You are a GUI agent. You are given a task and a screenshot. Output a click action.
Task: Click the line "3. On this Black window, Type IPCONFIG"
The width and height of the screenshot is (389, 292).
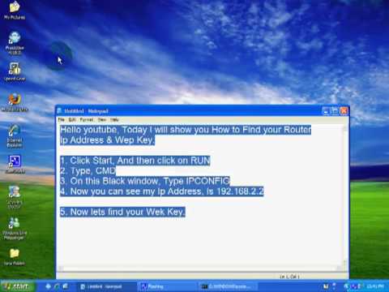pos(145,181)
